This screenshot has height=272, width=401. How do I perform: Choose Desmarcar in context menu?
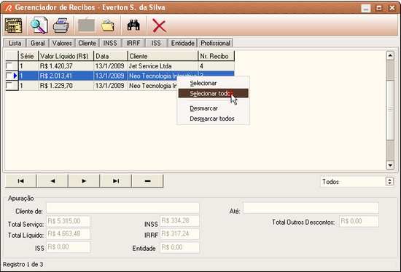click(x=213, y=108)
